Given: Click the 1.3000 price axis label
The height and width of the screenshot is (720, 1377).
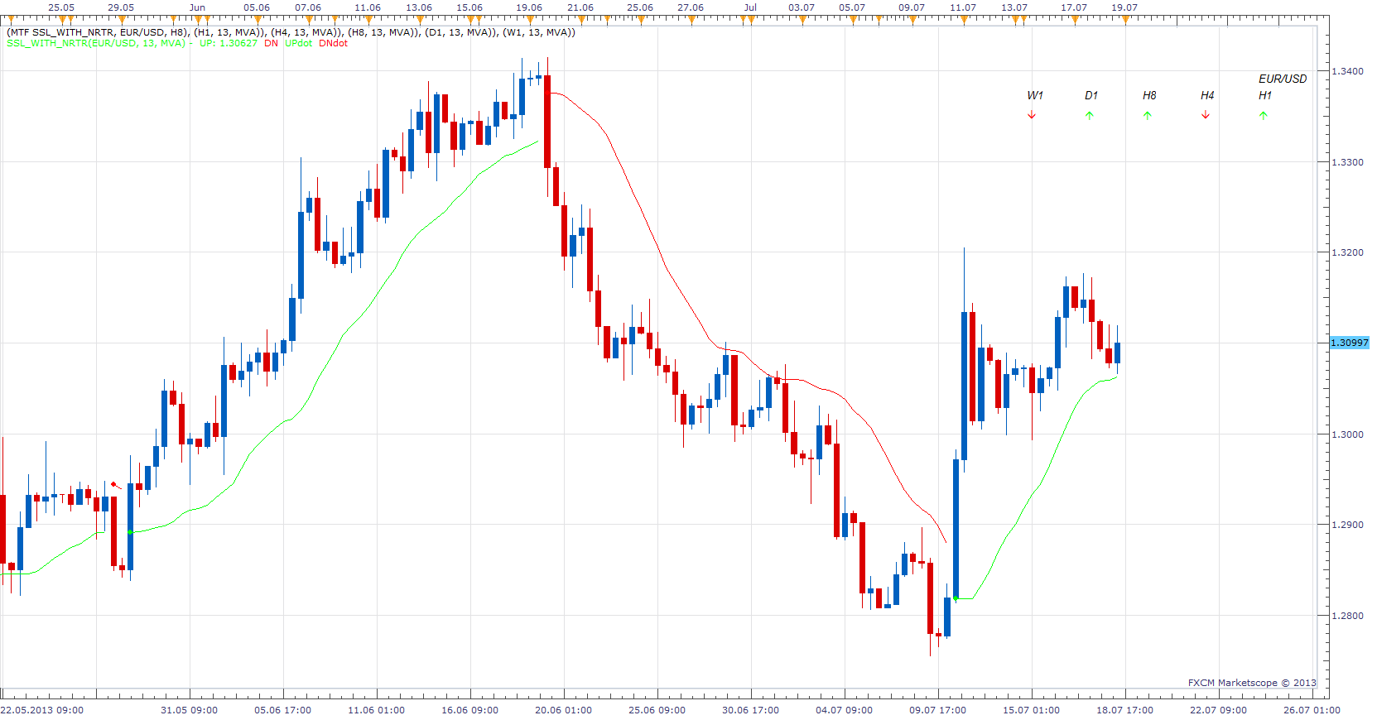Looking at the screenshot, I should (x=1347, y=434).
